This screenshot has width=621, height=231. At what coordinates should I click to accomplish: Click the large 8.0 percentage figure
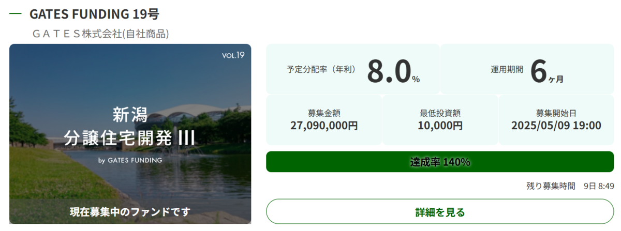[x=389, y=71]
